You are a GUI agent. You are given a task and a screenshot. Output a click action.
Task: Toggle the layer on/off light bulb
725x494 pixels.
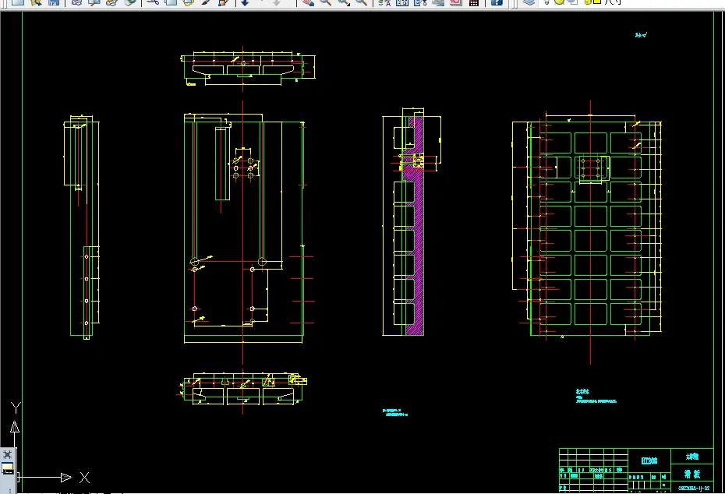(x=546, y=2)
